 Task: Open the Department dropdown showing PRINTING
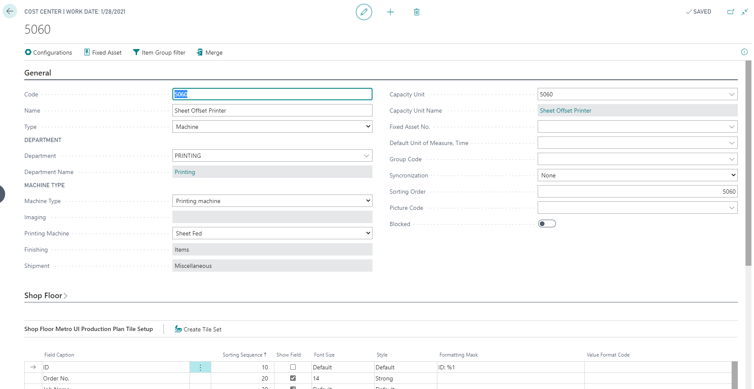[x=366, y=156]
